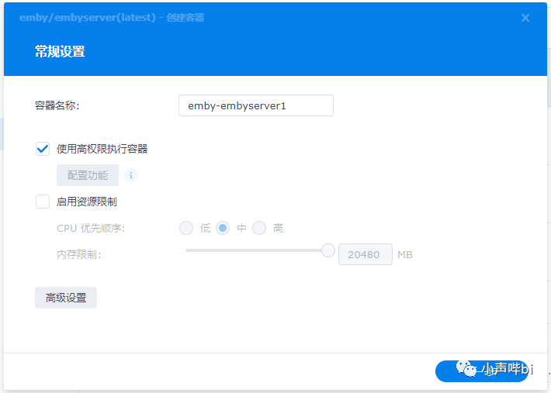Open the 高级设置 advanced settings button
This screenshot has height=393, width=551.
[x=66, y=298]
